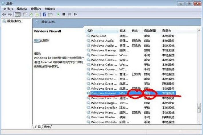Screen dimensions: 203x135
Task: Open the 文件(F) menu
Action: 8,9
